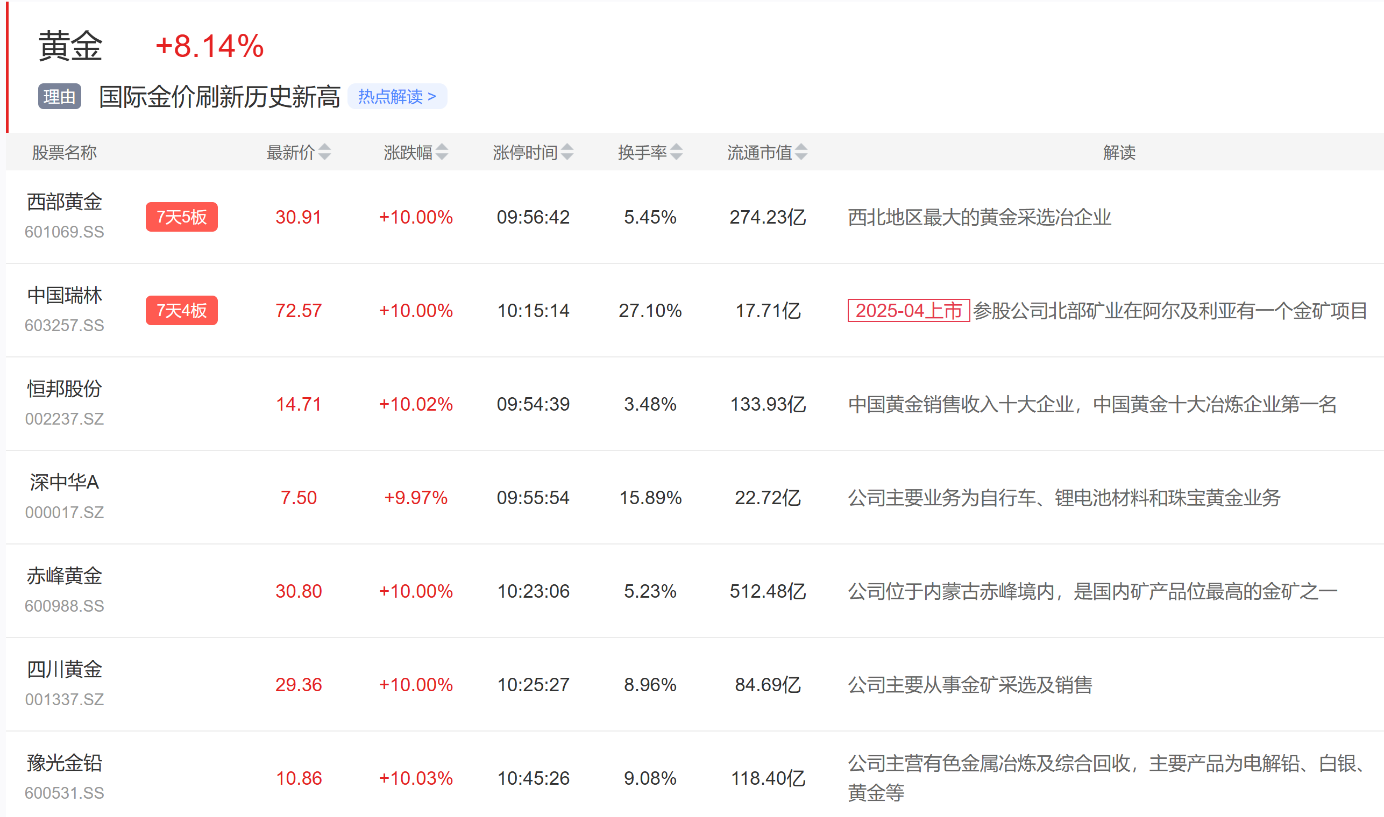This screenshot has height=817, width=1384.
Task: Click 恒邦股份 description about 十大冶炼企业
Action: point(1092,405)
